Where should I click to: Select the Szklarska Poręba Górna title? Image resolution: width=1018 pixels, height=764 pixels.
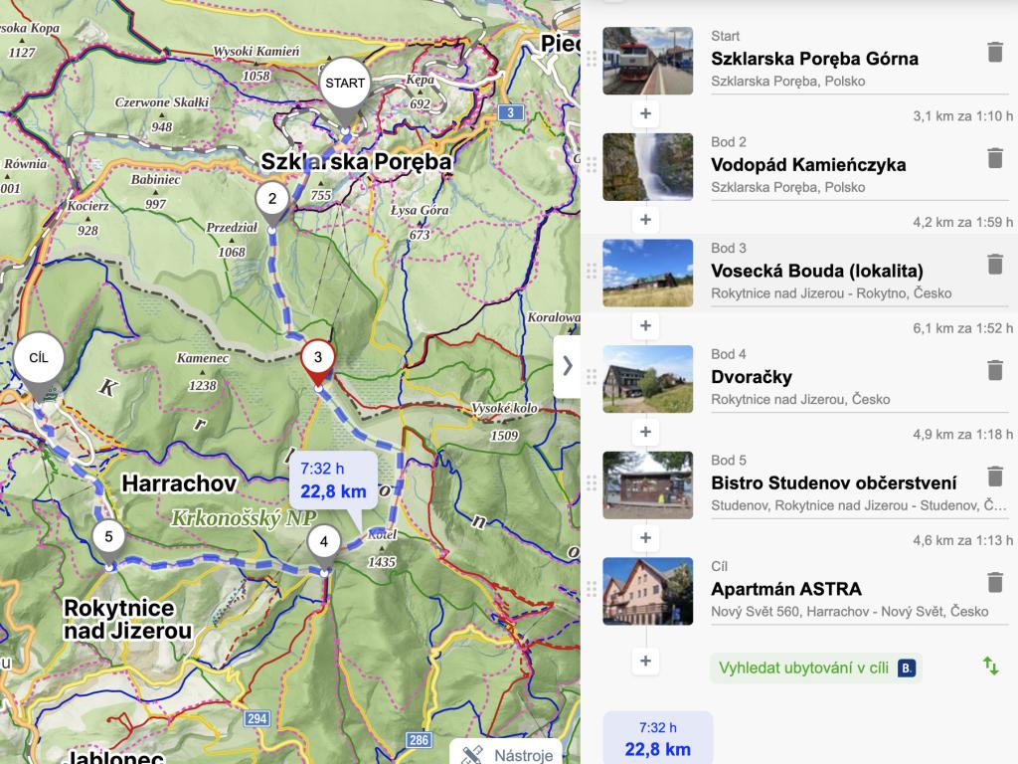tap(814, 59)
